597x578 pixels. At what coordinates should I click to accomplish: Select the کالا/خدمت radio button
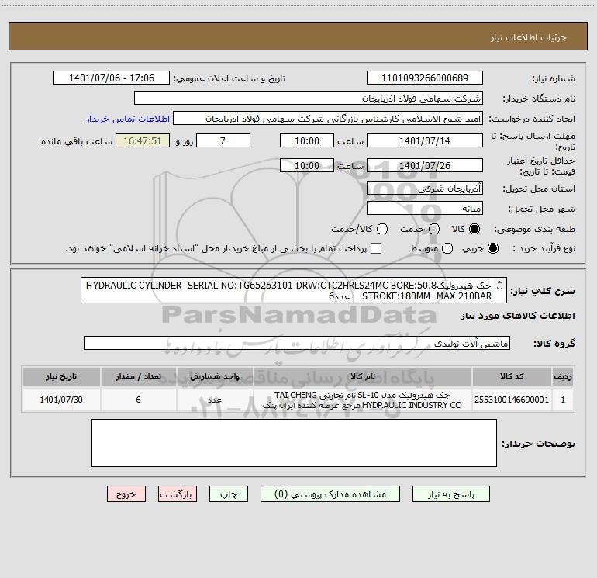pyautogui.click(x=382, y=229)
